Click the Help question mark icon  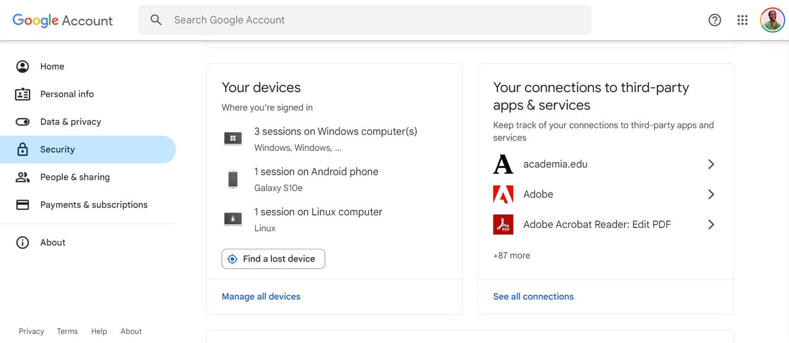tap(714, 20)
